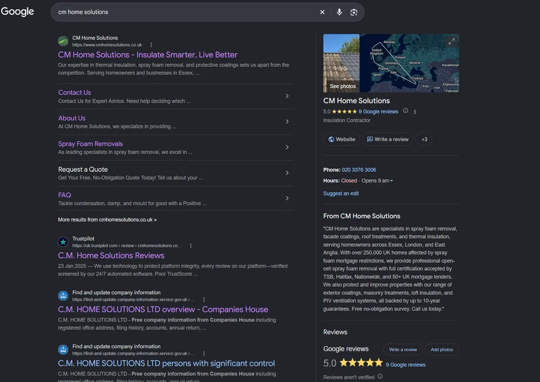Click the 'Google reviews' section heading
This screenshot has width=540, height=382.
click(346, 349)
